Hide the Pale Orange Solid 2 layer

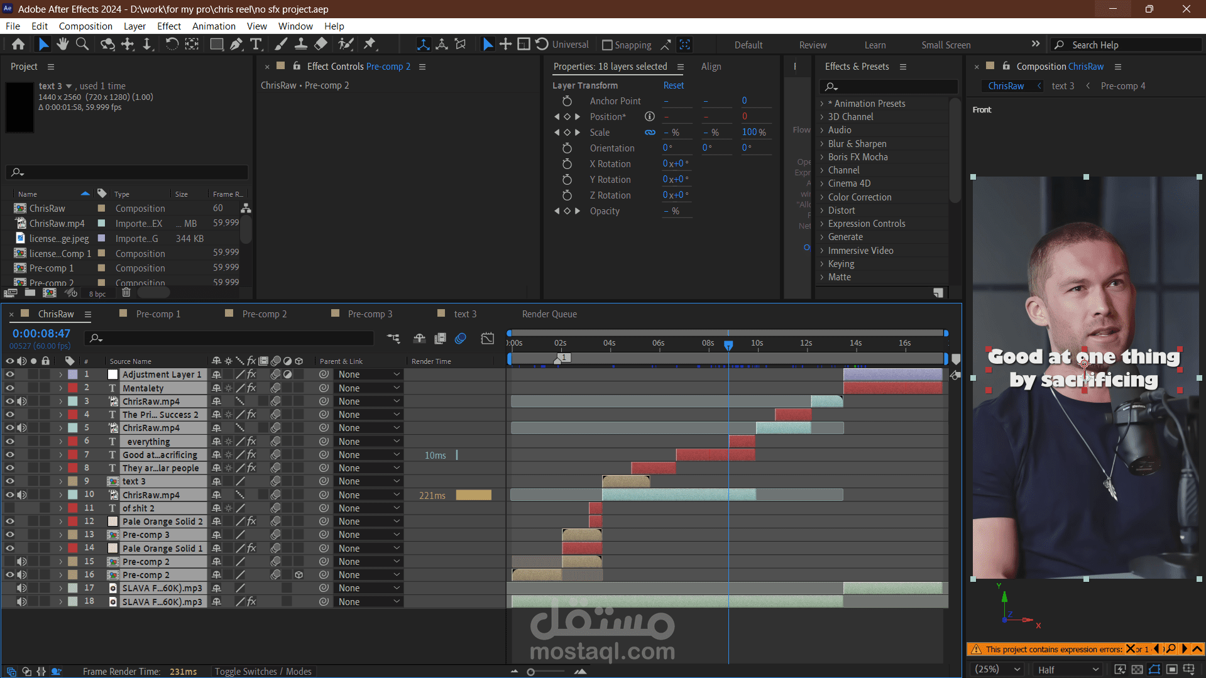[9, 522]
